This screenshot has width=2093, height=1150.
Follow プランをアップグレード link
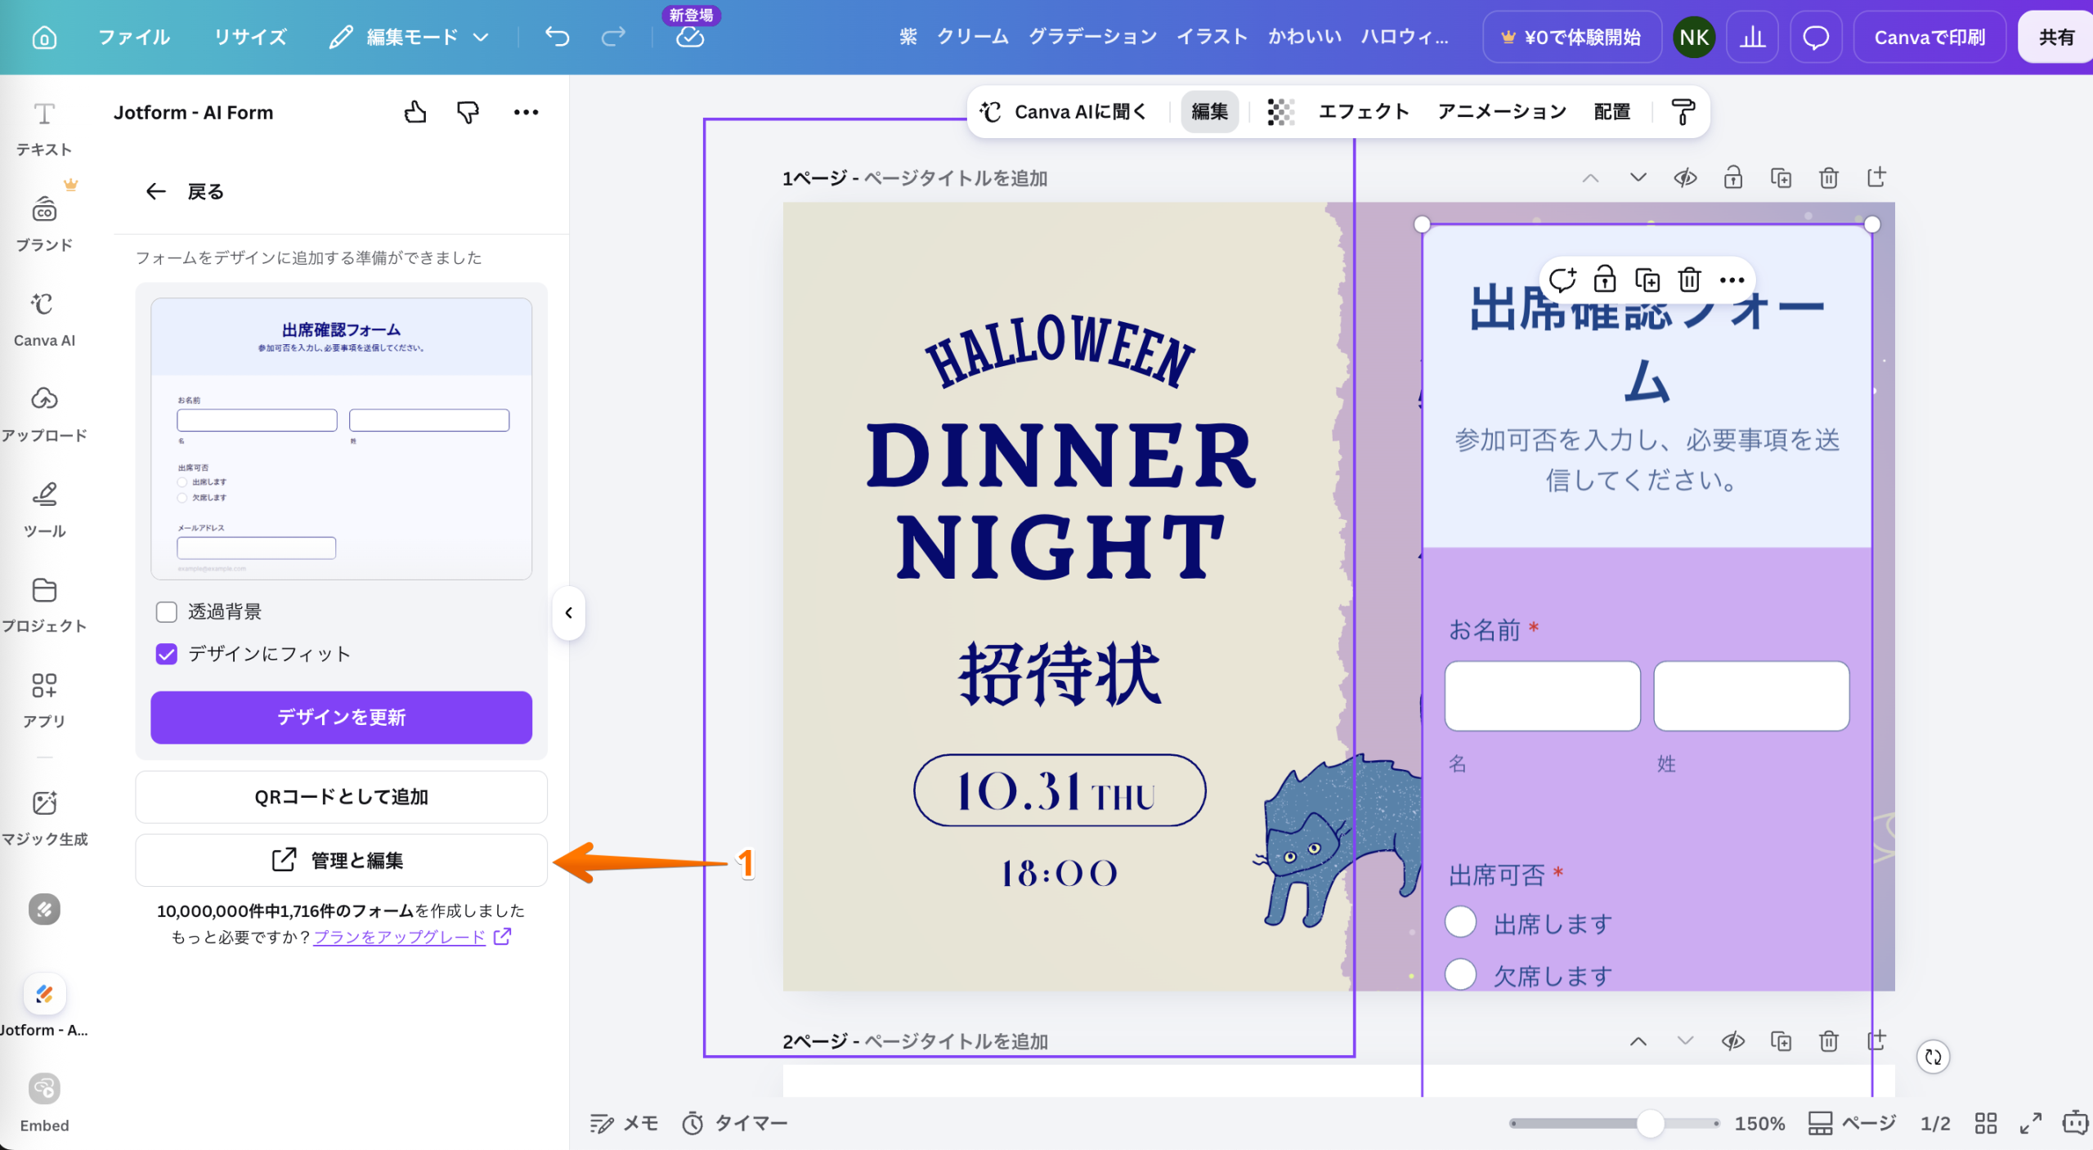[400, 937]
